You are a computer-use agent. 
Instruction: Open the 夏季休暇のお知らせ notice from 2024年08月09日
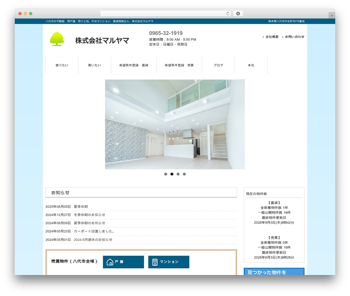click(89, 223)
